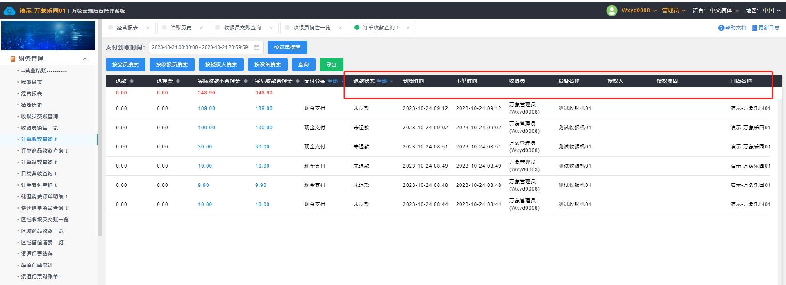
Task: Open the 更新日志 changelog icon
Action: tap(754, 28)
